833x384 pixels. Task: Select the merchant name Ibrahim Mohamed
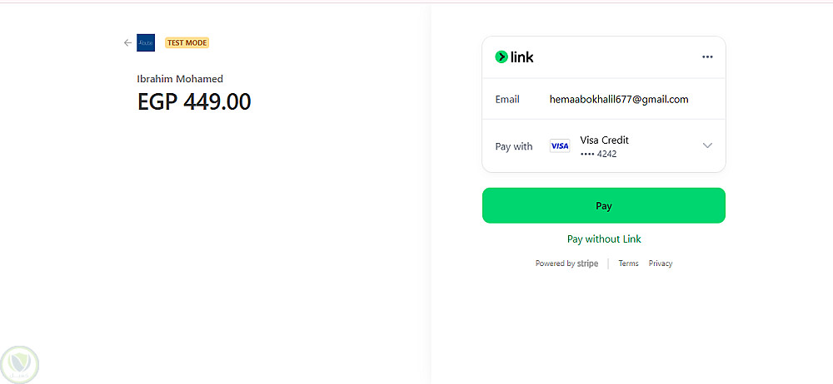click(180, 79)
